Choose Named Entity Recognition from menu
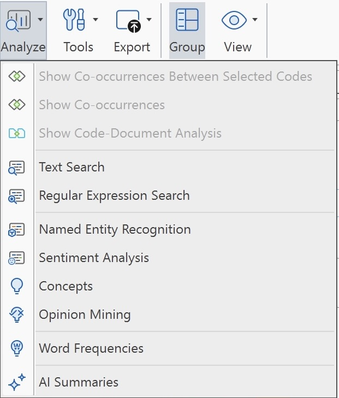The width and height of the screenshot is (339, 398). (x=115, y=230)
